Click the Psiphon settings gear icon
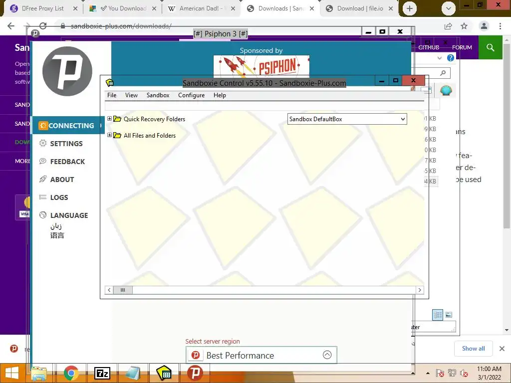 pyautogui.click(x=43, y=143)
